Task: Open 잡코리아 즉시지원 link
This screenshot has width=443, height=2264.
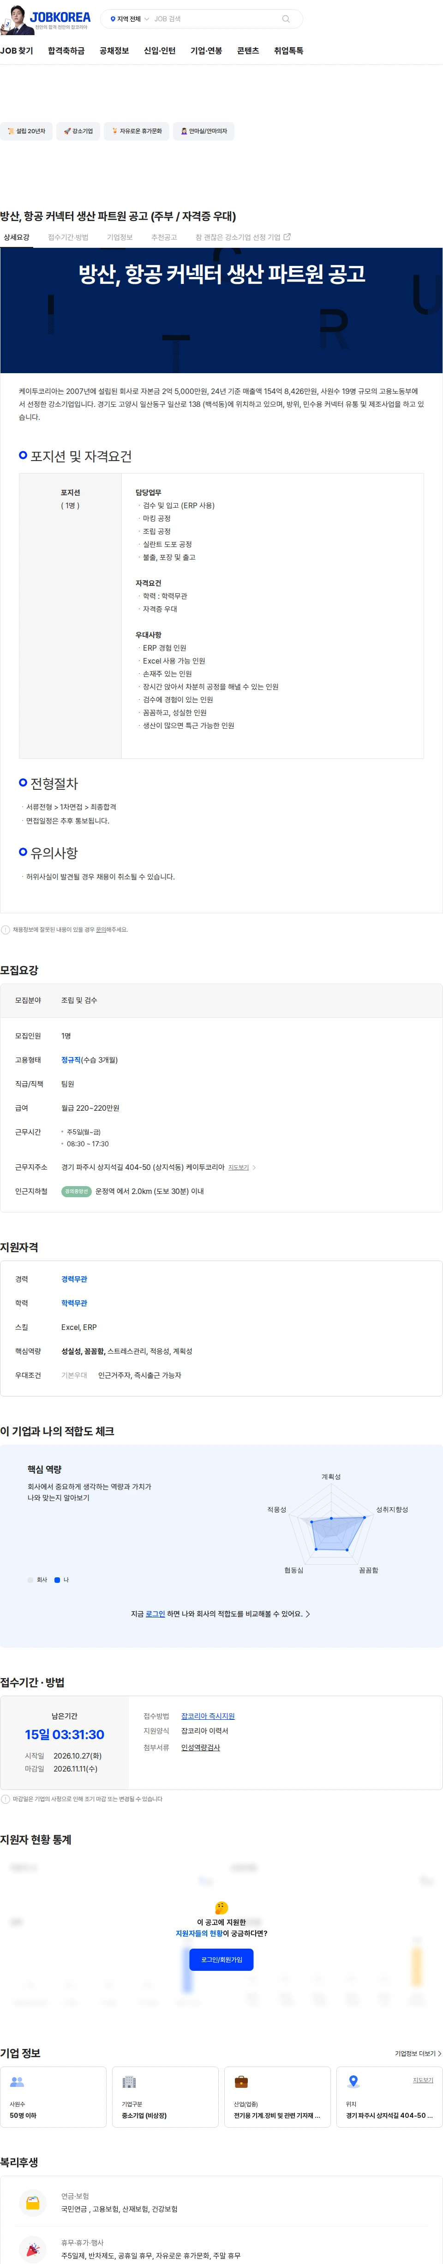Action: (208, 1716)
